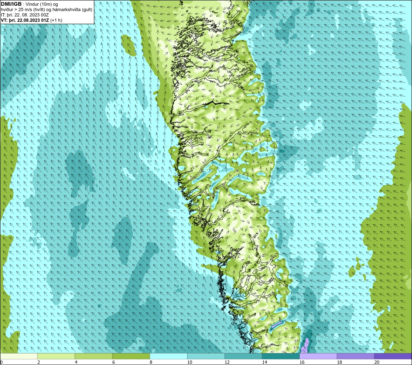
Task: Click the scale label "0"
Action: point(1,362)
